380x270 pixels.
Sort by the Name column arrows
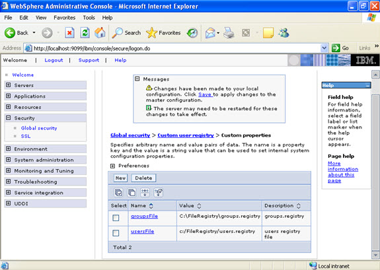coord(151,206)
